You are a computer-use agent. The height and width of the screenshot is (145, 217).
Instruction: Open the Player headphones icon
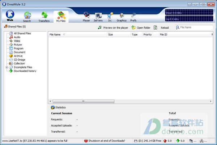(87, 15)
